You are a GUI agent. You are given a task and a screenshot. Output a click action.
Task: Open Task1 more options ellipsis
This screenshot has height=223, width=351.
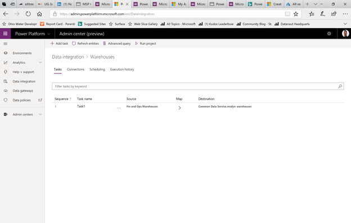pos(119,108)
